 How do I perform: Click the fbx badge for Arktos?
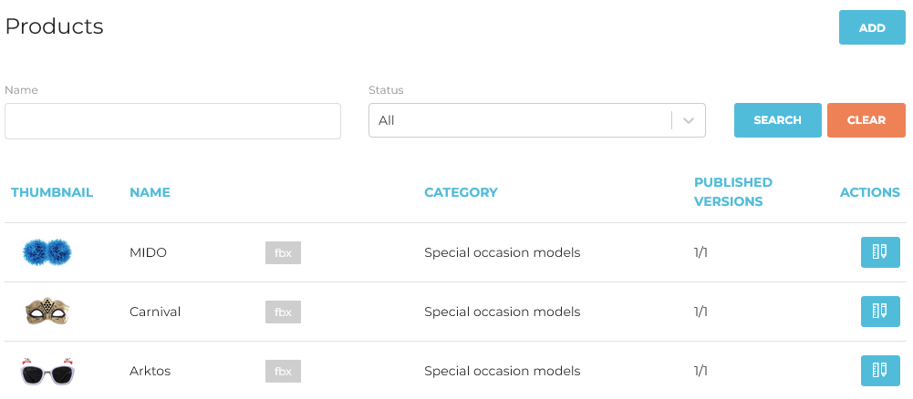click(x=283, y=371)
